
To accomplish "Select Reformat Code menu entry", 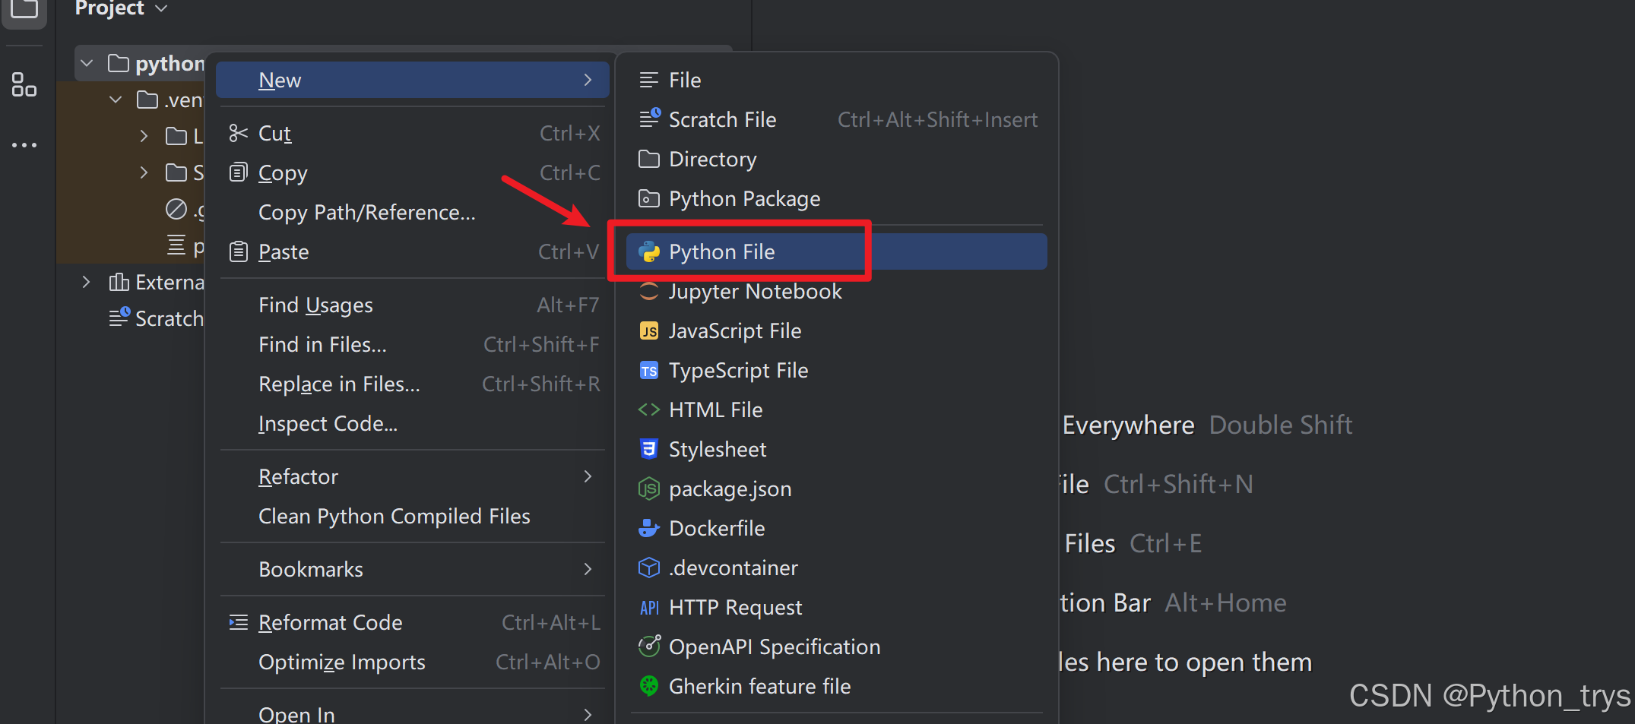I will 331,623.
